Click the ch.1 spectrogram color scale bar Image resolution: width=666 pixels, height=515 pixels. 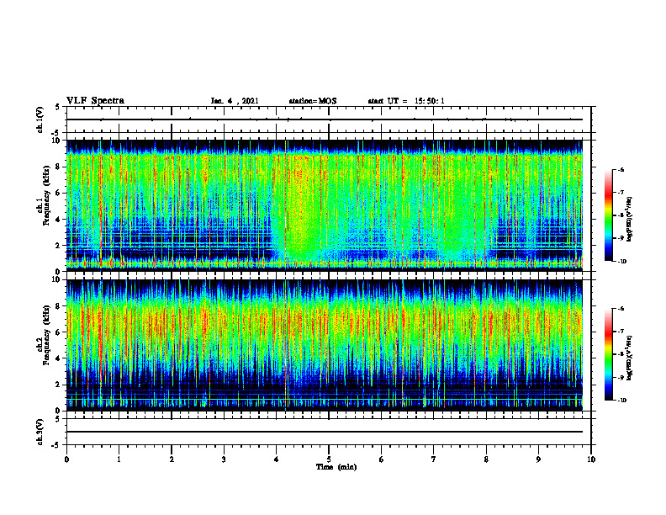(x=608, y=215)
